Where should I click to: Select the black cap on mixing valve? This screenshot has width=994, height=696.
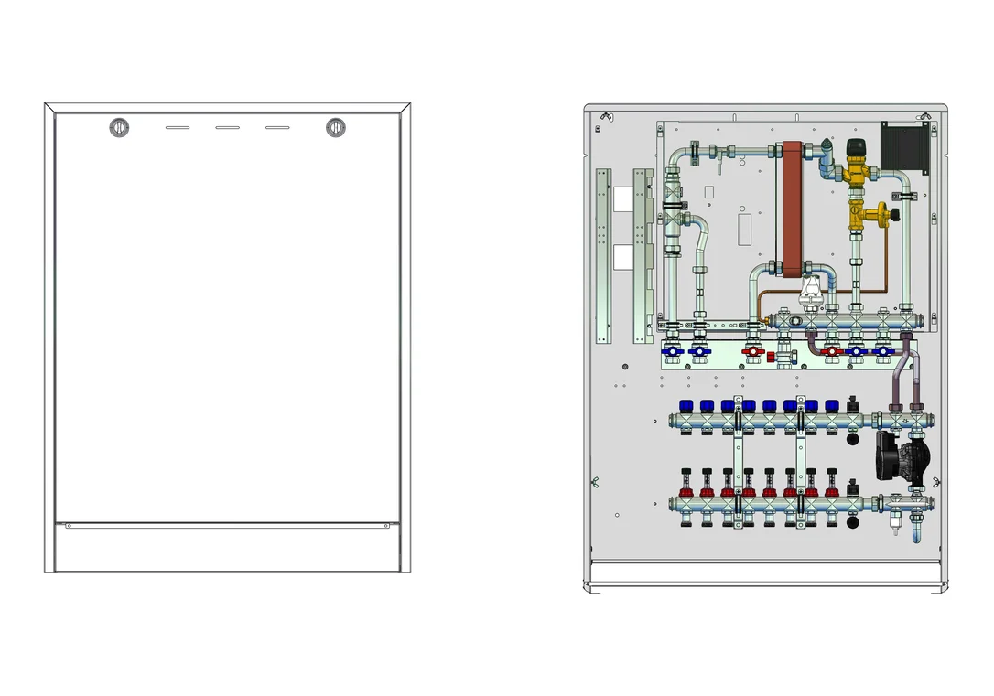(857, 147)
